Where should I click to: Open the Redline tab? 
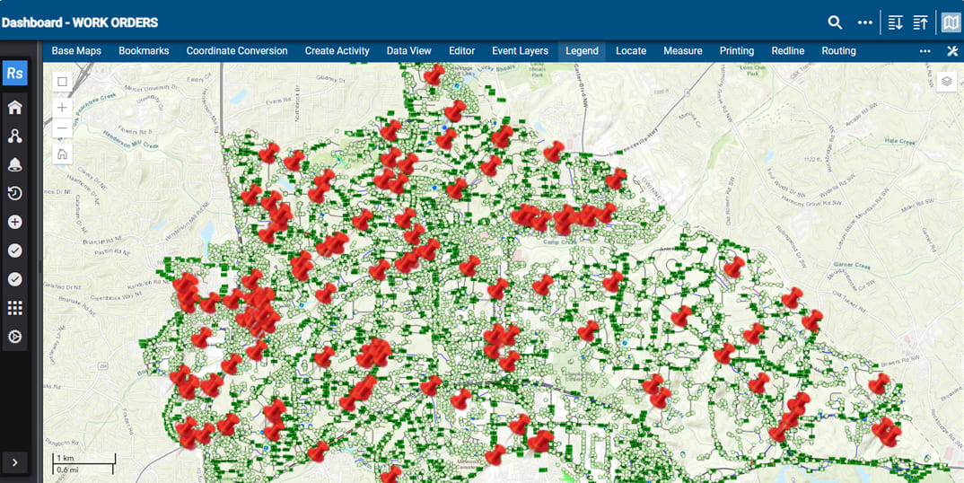[788, 51]
